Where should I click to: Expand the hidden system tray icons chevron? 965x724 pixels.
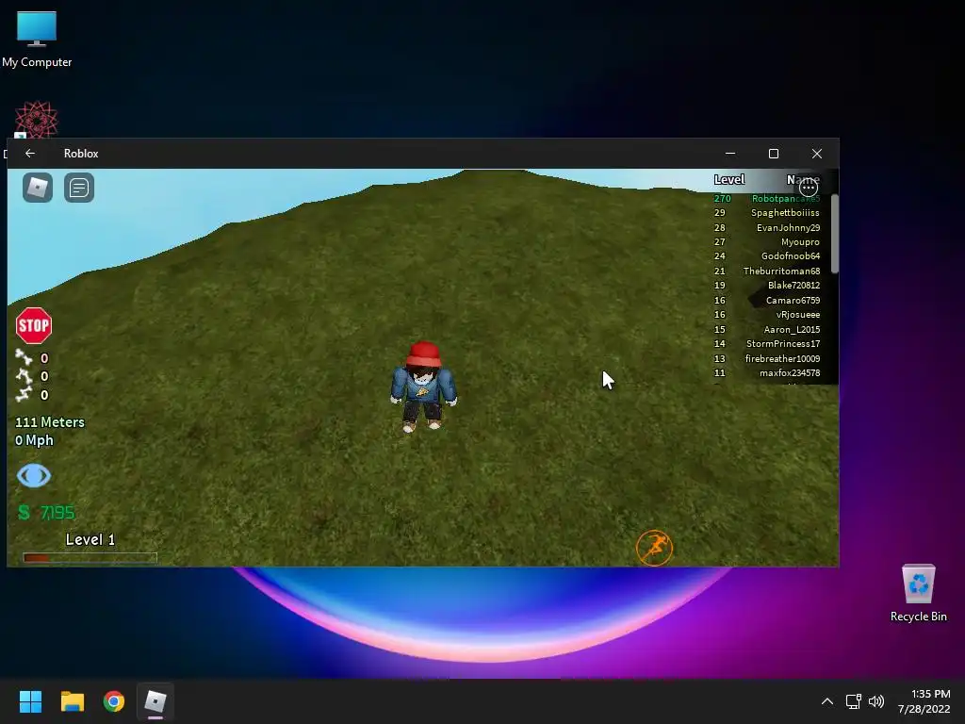tap(827, 701)
